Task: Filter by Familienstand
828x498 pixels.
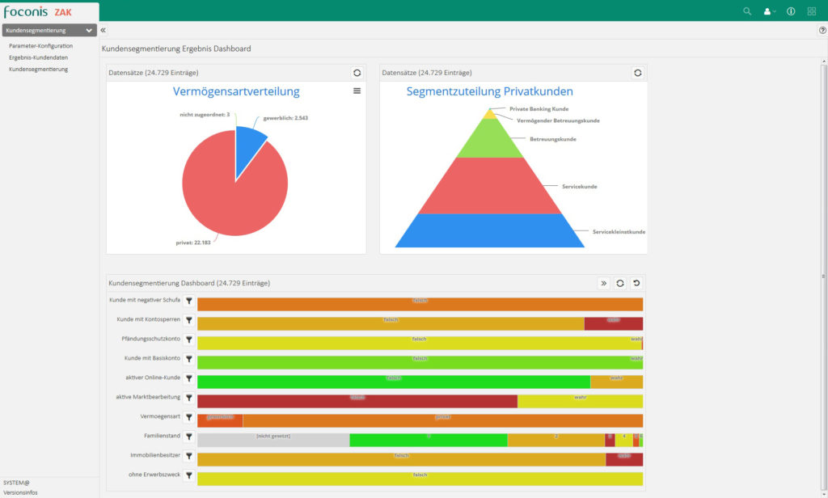Action: coord(188,437)
